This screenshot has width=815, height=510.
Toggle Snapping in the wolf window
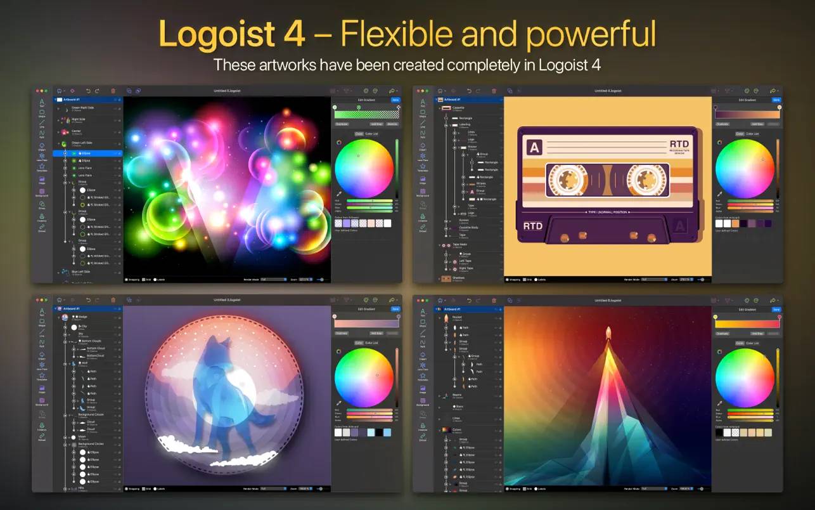point(132,488)
